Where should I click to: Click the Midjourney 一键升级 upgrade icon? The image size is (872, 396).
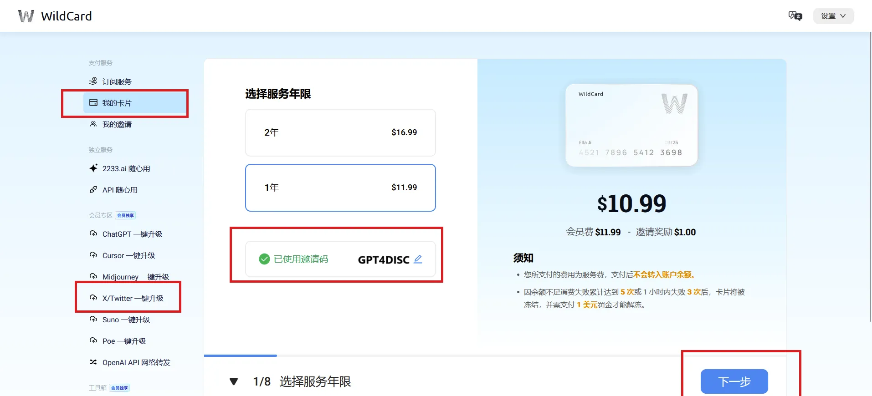click(x=93, y=276)
